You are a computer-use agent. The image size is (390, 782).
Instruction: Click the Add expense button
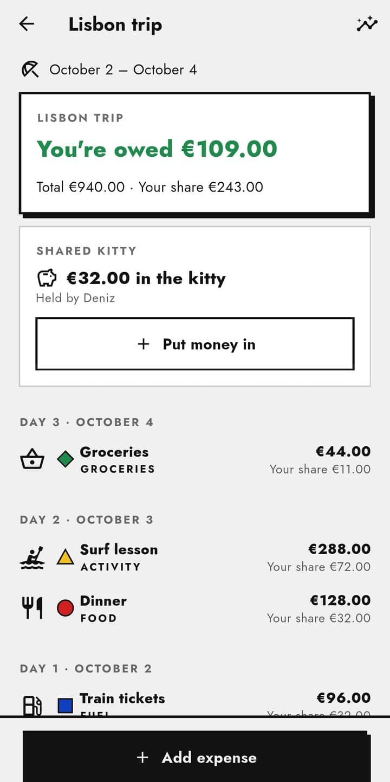197,757
